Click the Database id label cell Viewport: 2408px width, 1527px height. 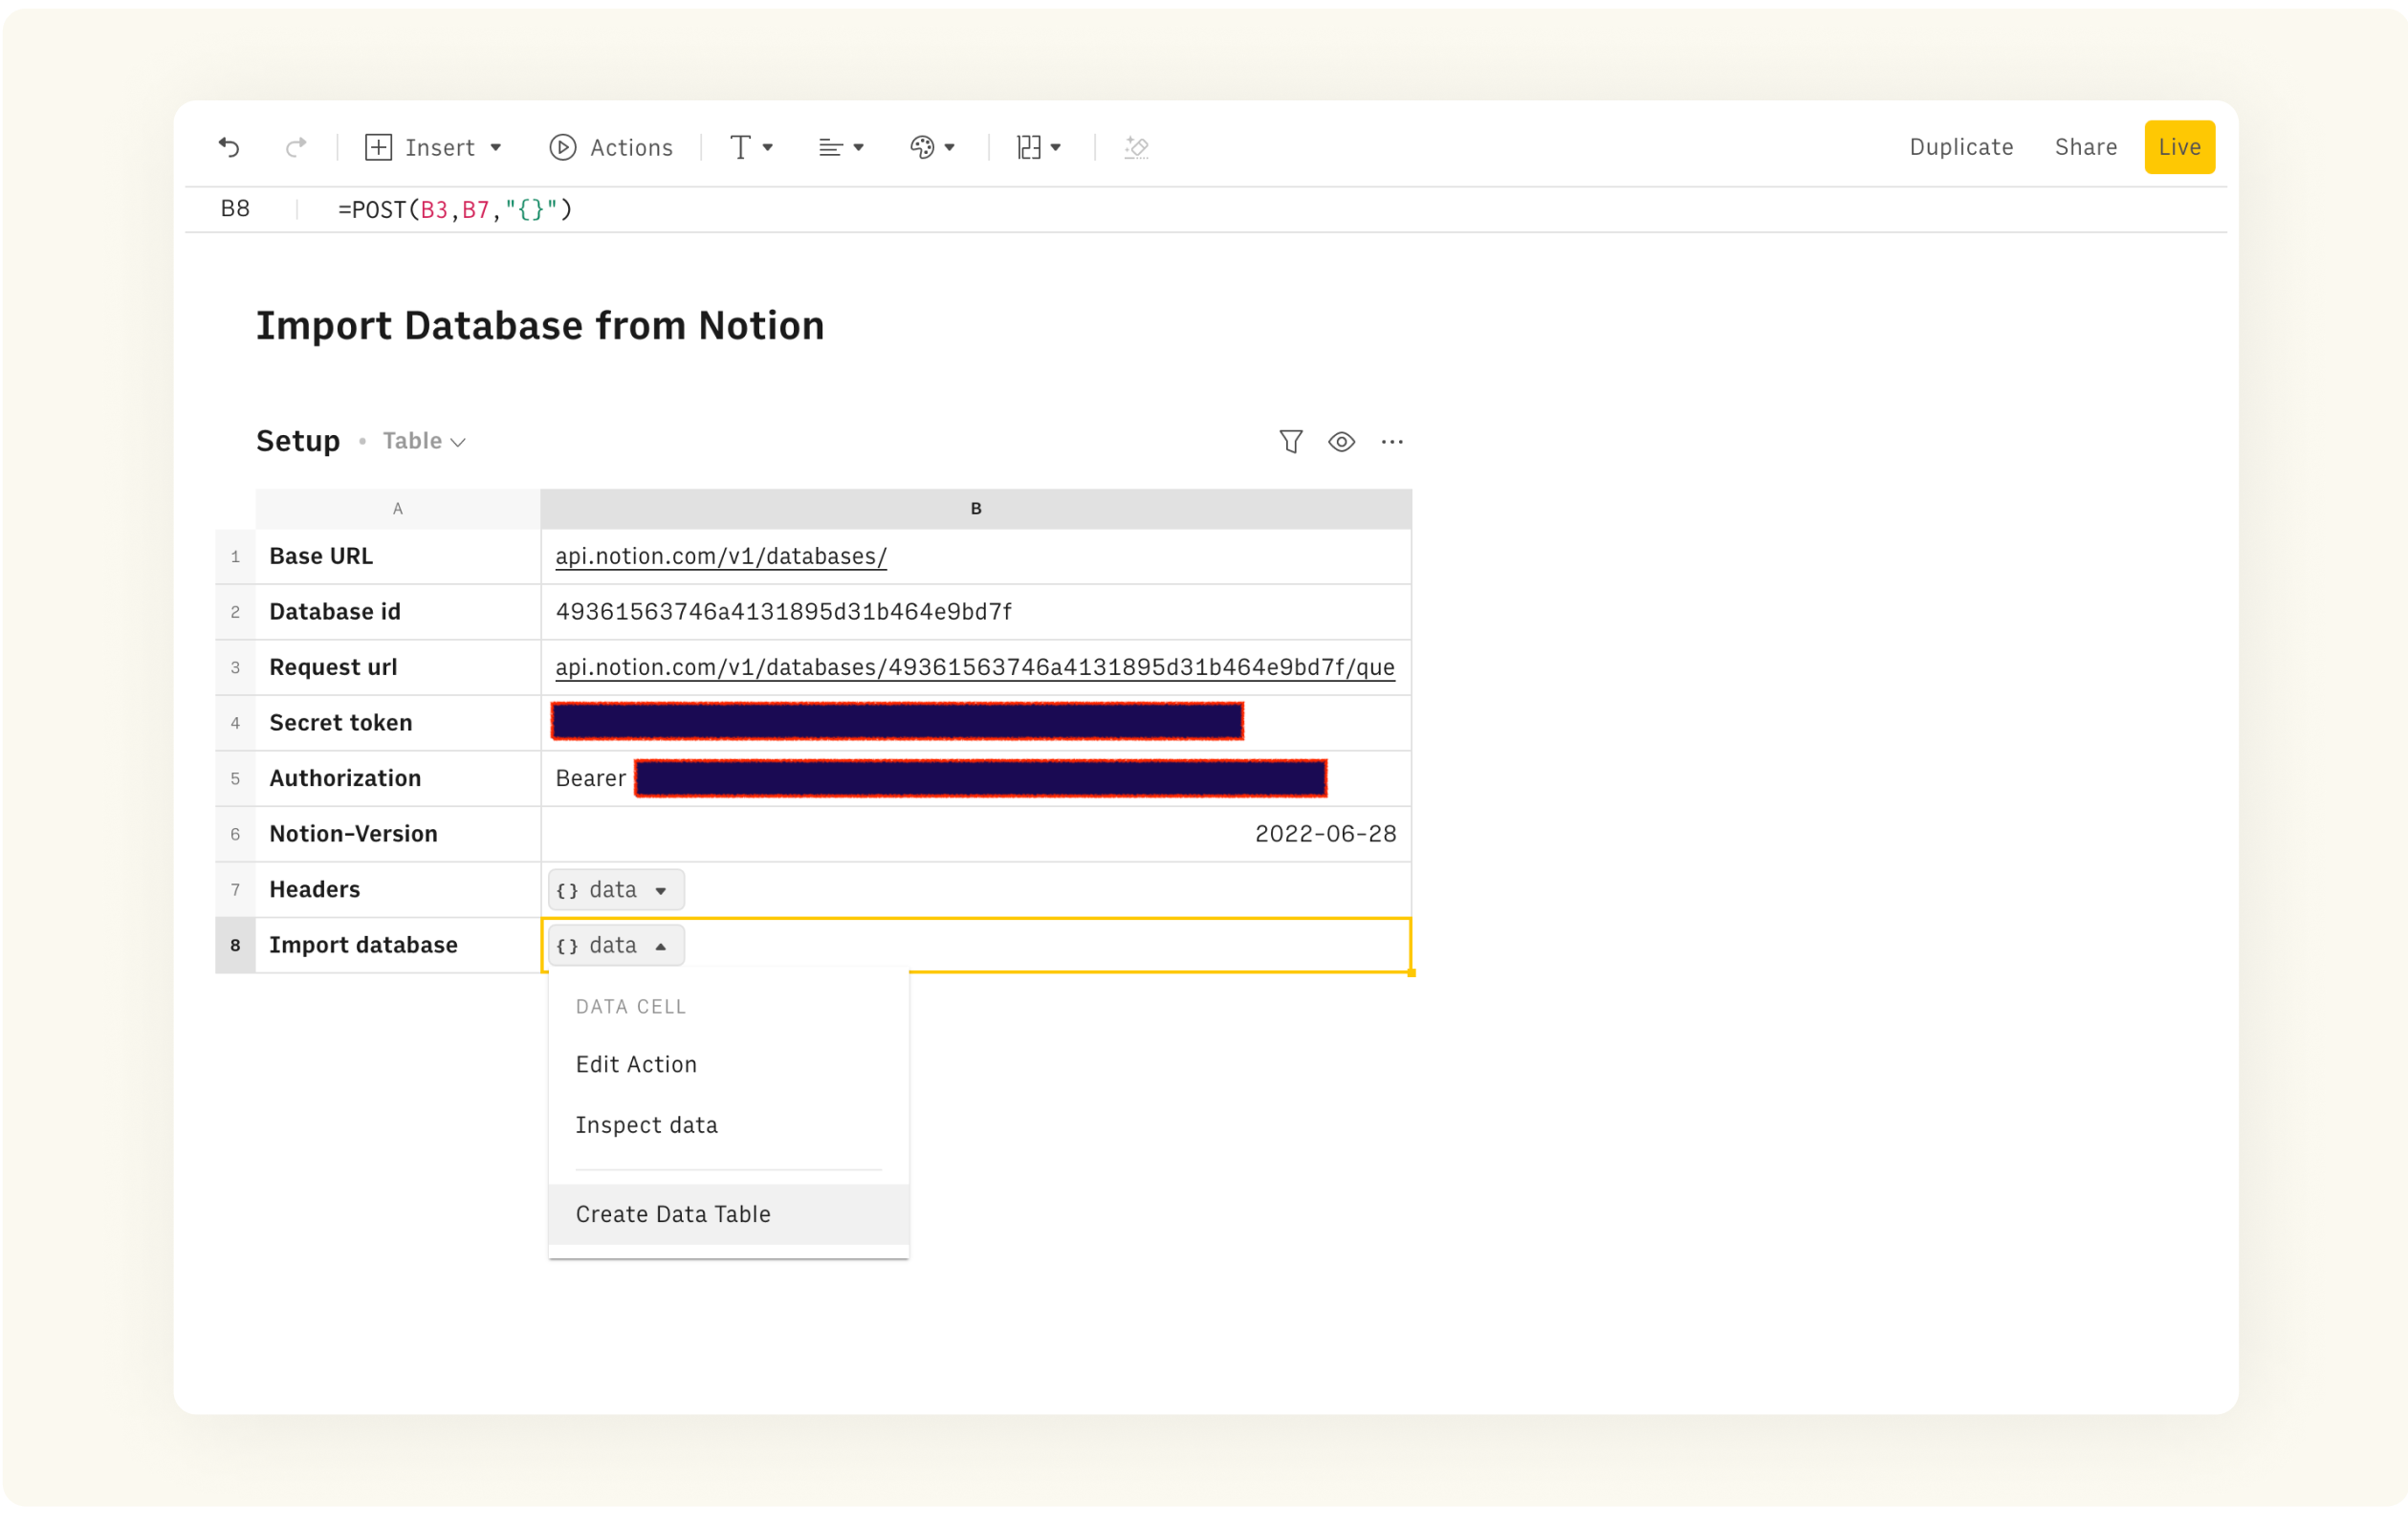[x=398, y=612]
